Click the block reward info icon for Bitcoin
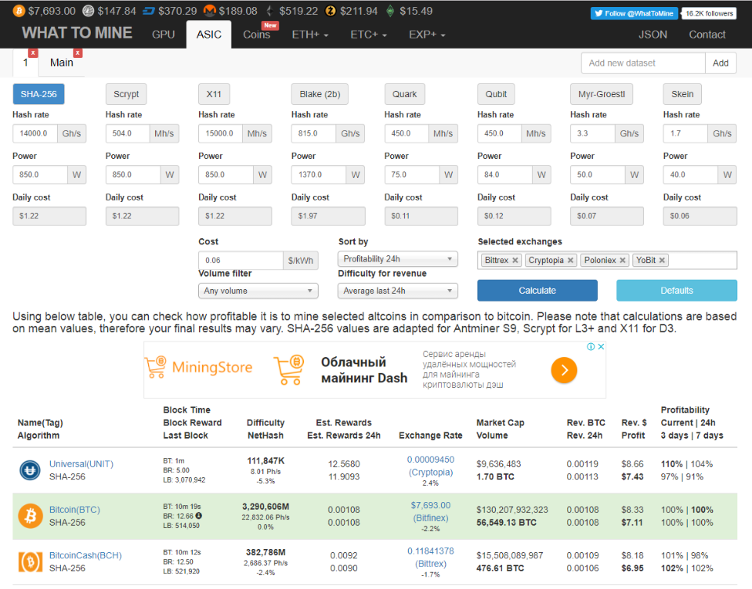Viewport: 752px width, 589px height. tap(198, 516)
